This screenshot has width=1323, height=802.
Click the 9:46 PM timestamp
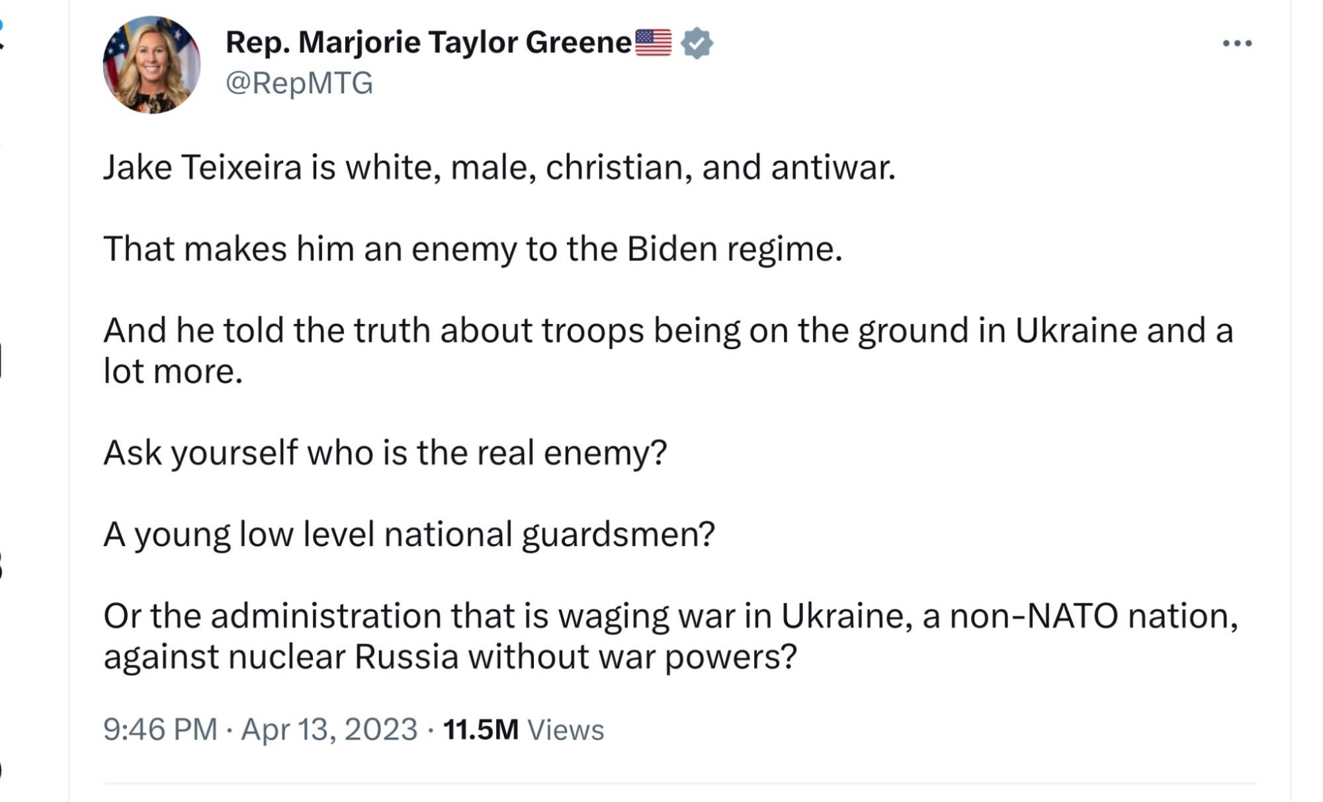point(160,729)
